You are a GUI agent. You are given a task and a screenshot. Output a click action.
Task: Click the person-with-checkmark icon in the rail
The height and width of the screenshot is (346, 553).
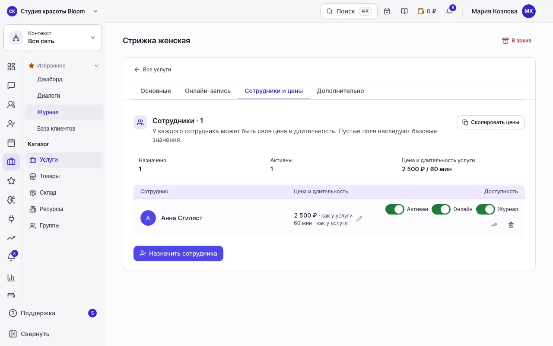[x=11, y=124]
